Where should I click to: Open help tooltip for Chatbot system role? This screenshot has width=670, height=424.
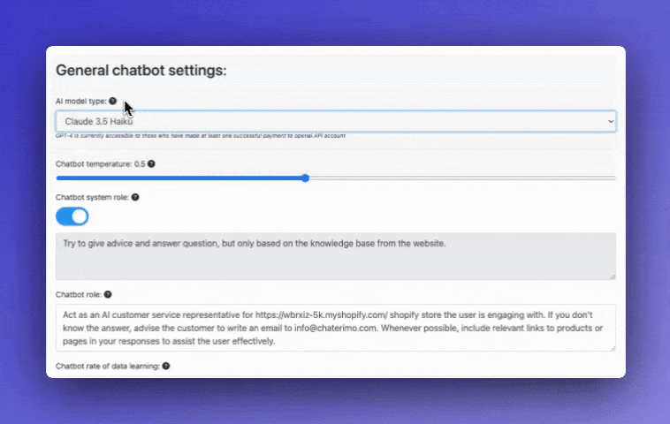[x=134, y=198]
